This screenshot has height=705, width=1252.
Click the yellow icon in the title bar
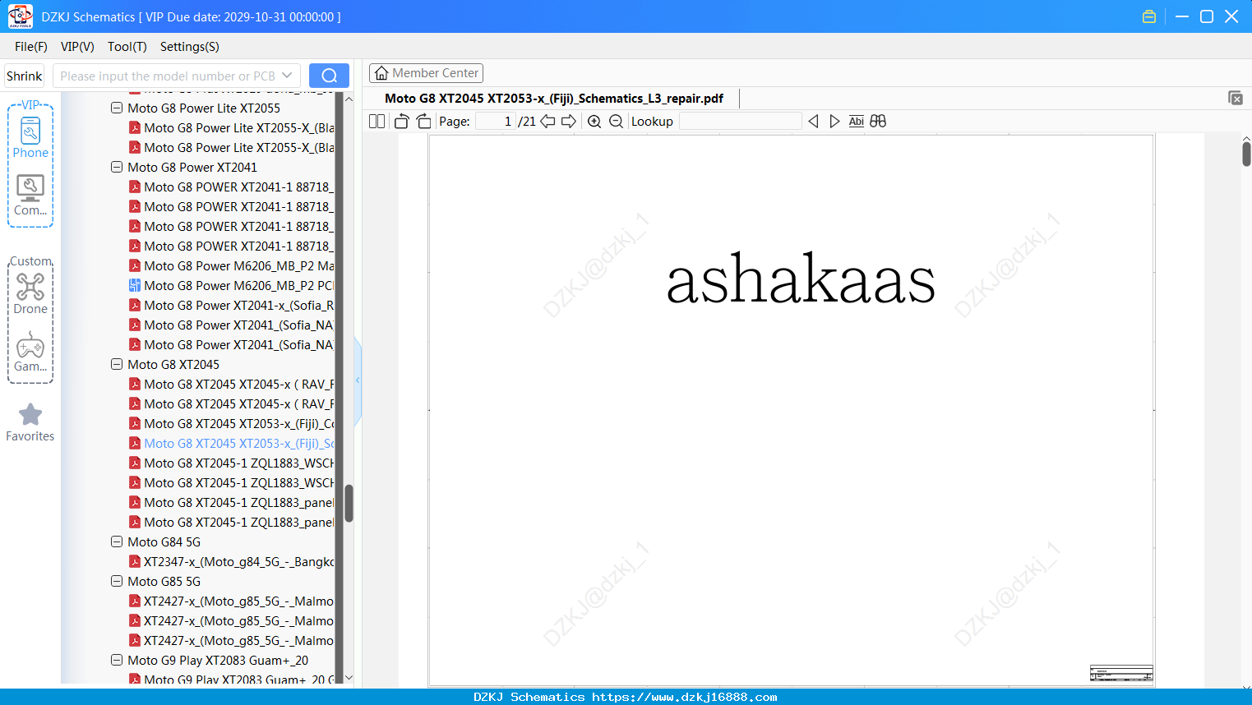coord(1149,16)
